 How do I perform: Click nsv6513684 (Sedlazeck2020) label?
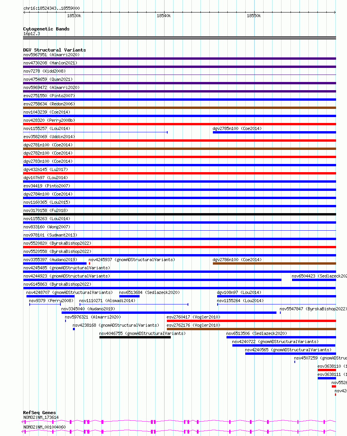pyautogui.click(x=149, y=292)
